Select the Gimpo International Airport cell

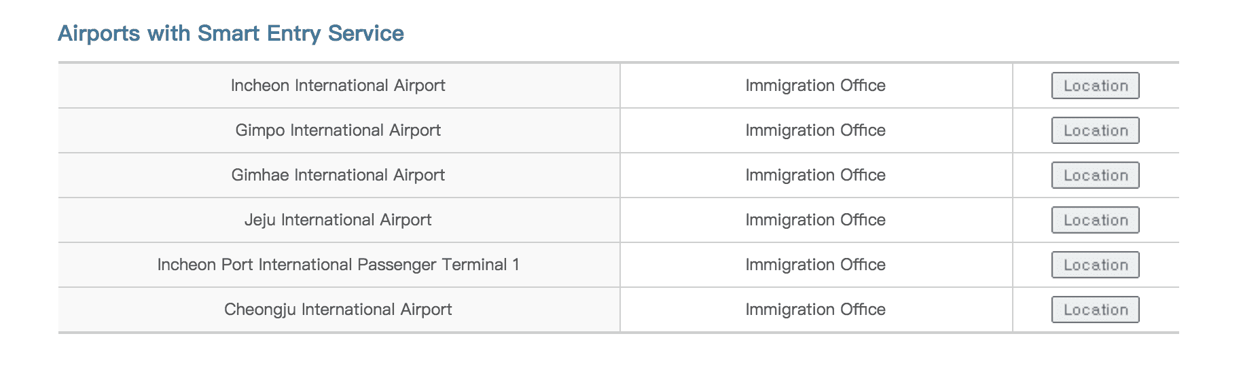(x=339, y=130)
